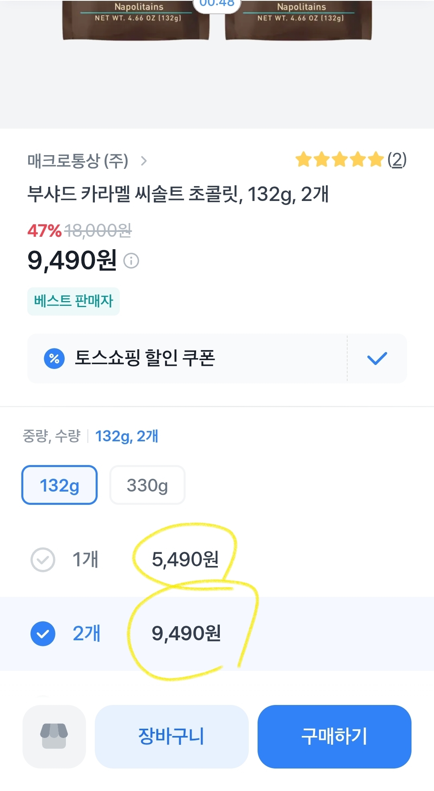Open the (2) reviews count link
Viewport: 434px width, 791px height.
pos(397,160)
